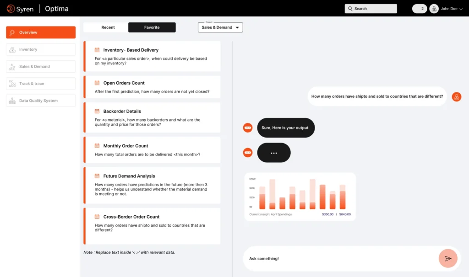
Task: Click the Track & trace sidebar icon
Action: coord(12,84)
